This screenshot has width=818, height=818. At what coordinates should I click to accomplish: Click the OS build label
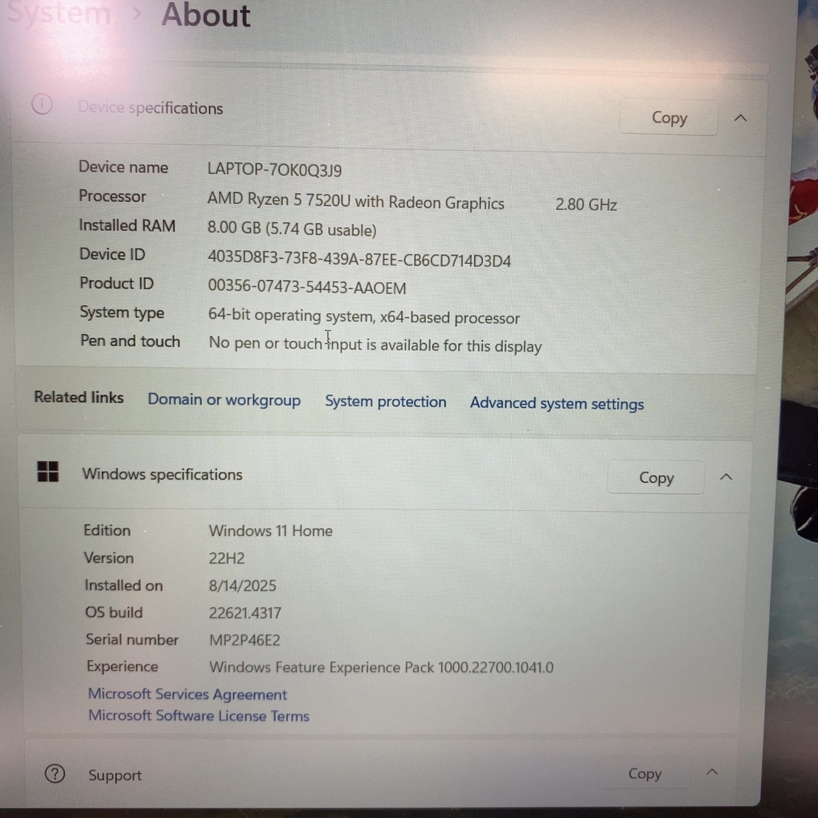pyautogui.click(x=114, y=612)
